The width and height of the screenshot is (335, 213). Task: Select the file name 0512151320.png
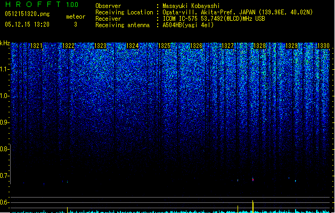pos(27,14)
